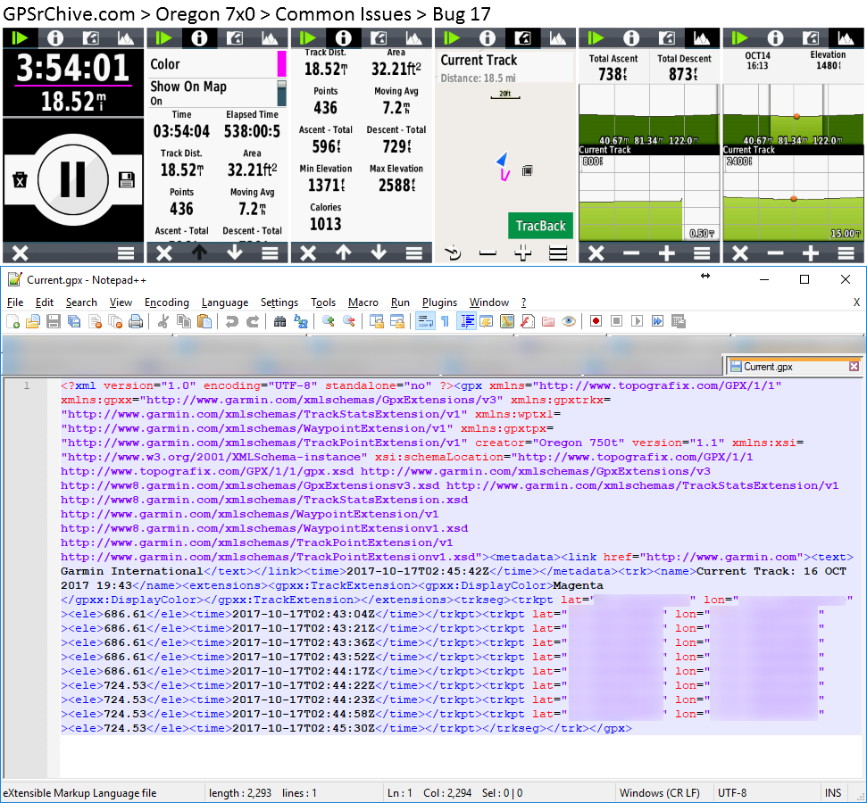
Task: Toggle Show All Characters pilcrow icon
Action: tap(445, 321)
